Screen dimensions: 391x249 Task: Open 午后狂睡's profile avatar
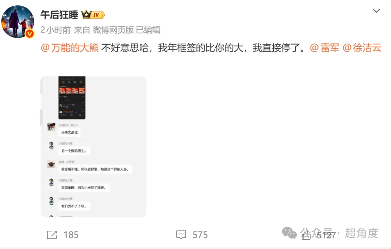coord(18,22)
